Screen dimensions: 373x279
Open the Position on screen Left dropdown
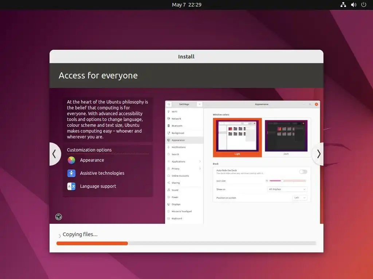click(300, 198)
